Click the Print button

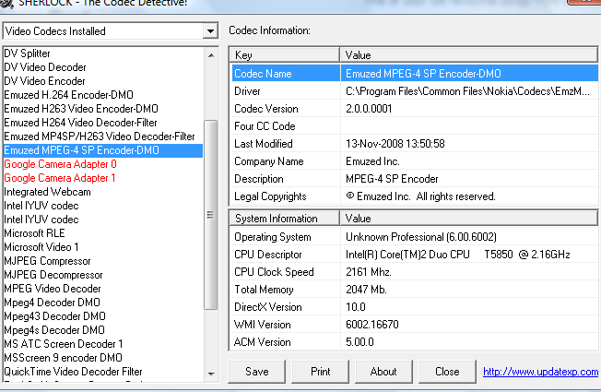321,372
